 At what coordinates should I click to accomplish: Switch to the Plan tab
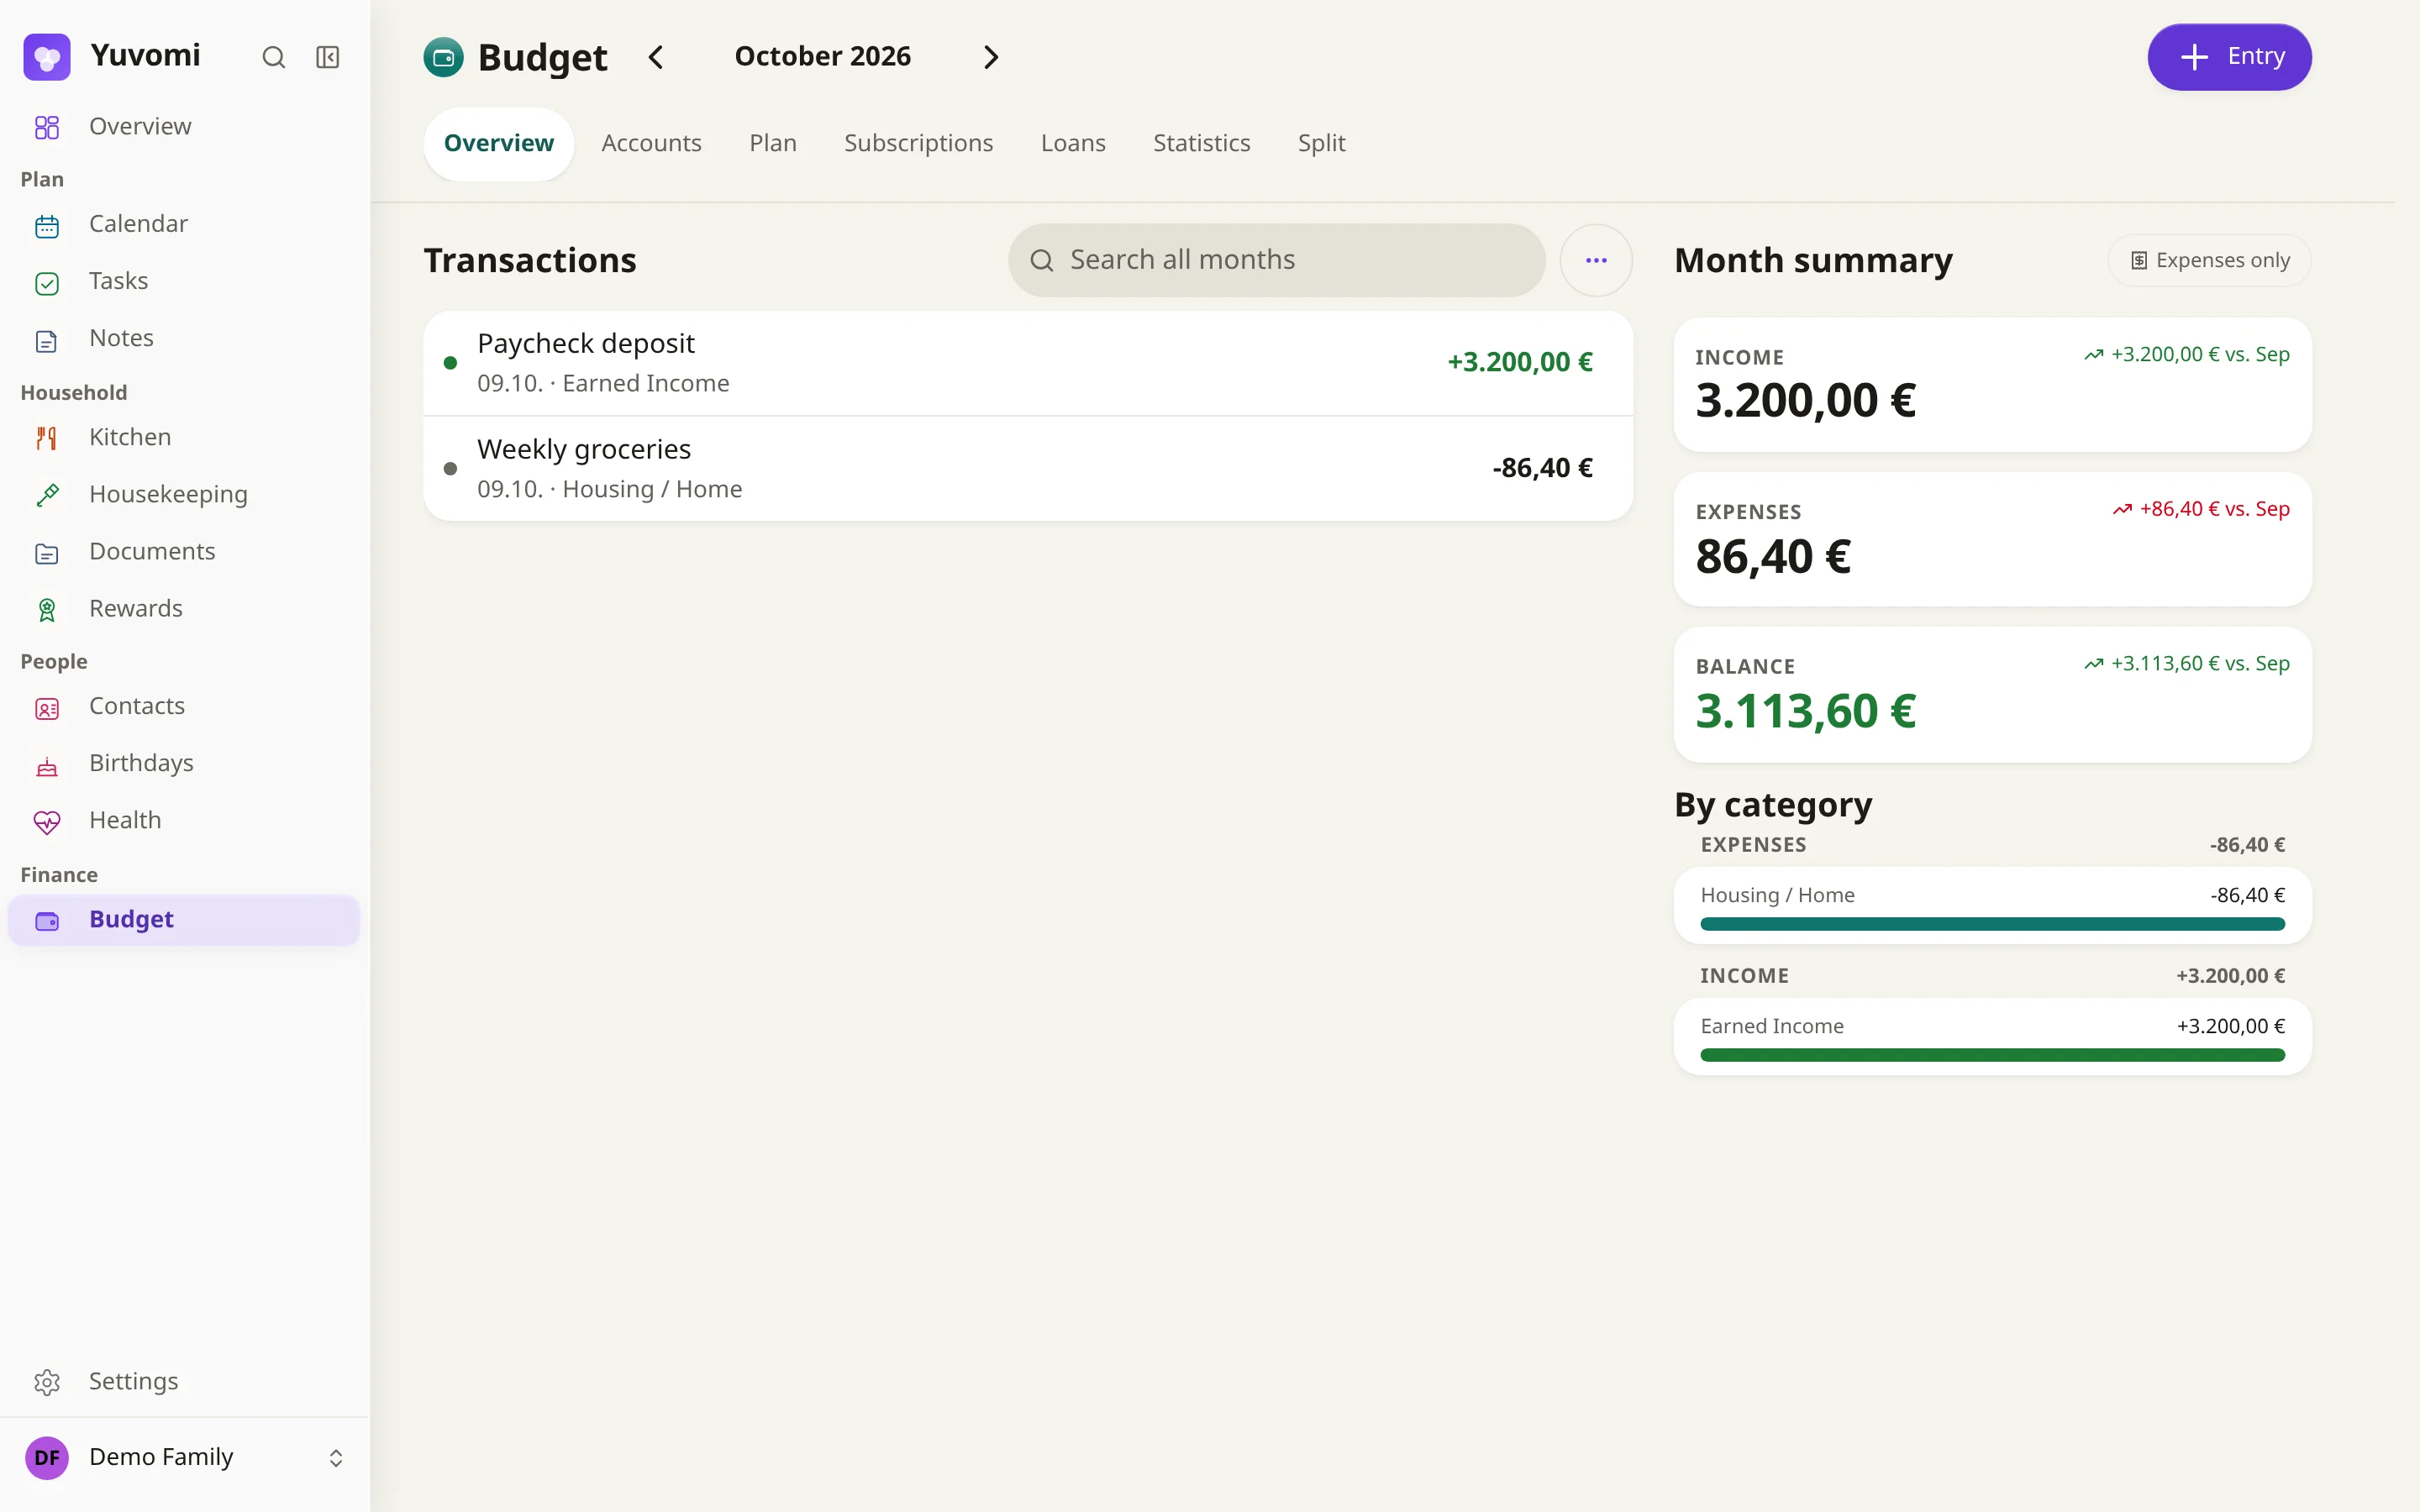click(x=773, y=143)
